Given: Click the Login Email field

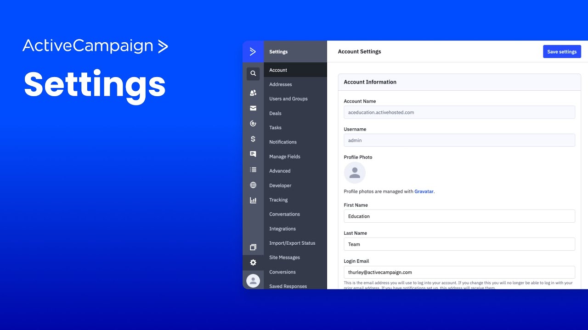Looking at the screenshot, I should click(459, 272).
